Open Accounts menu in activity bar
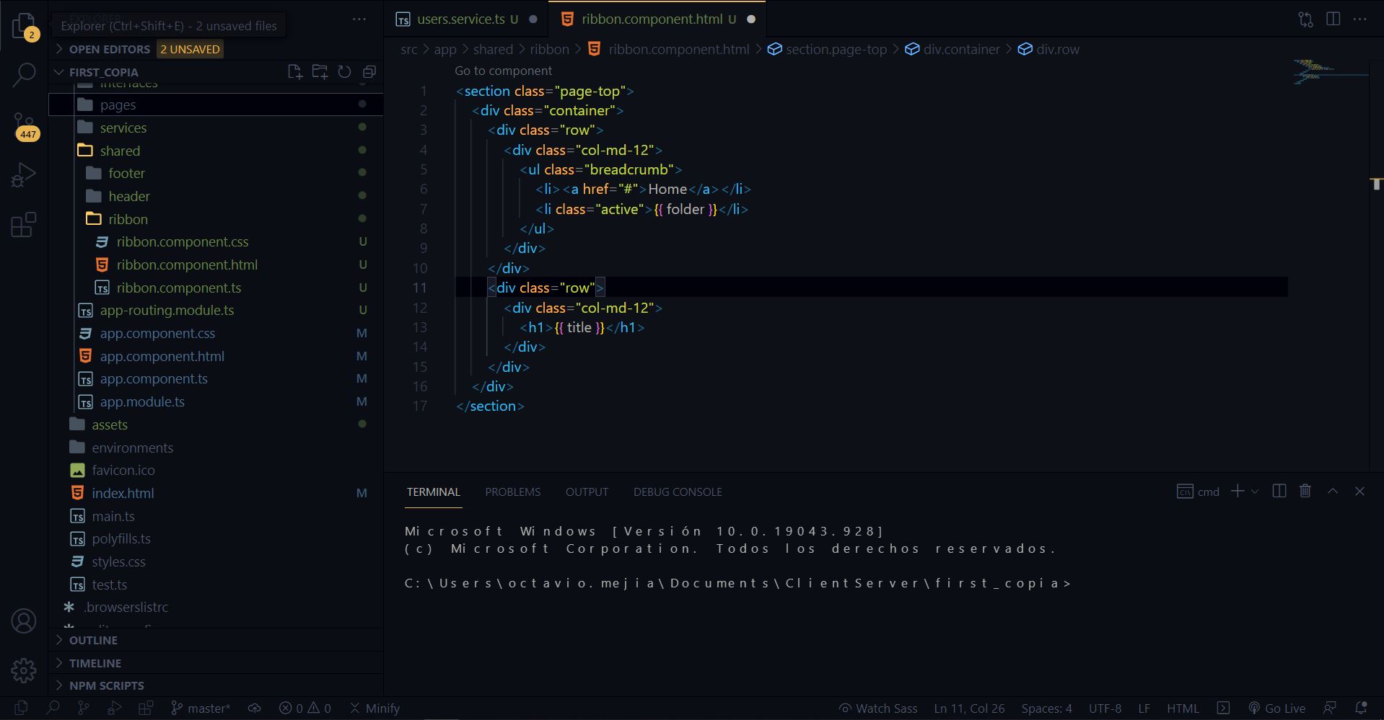Image resolution: width=1384 pixels, height=720 pixels. click(x=24, y=621)
